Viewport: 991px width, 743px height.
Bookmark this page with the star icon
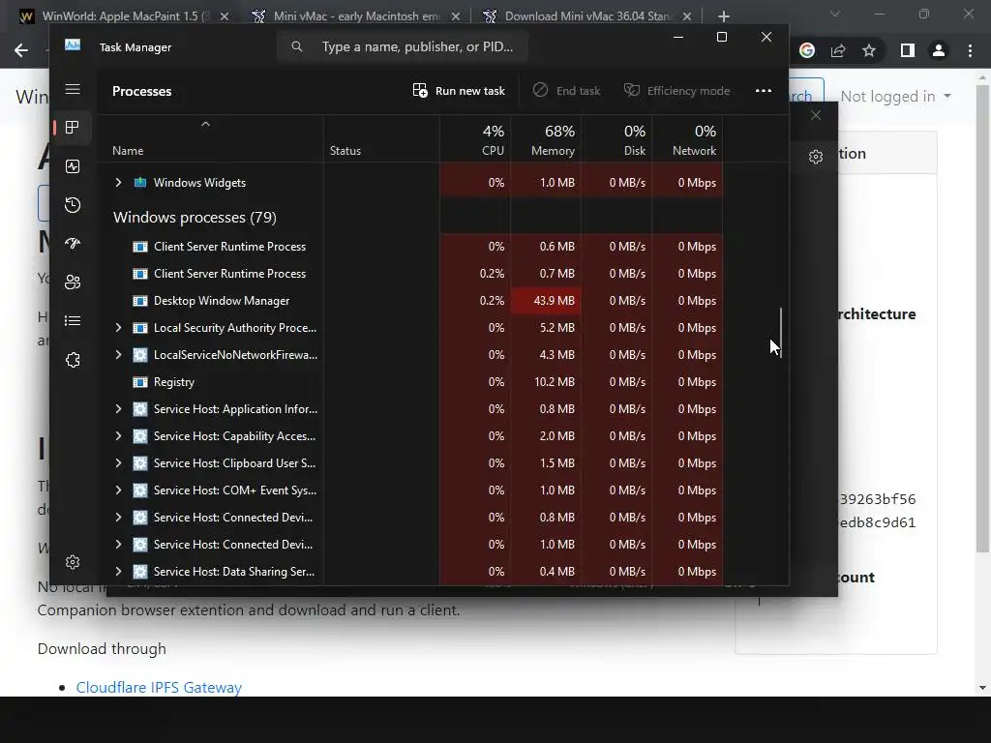pos(869,50)
